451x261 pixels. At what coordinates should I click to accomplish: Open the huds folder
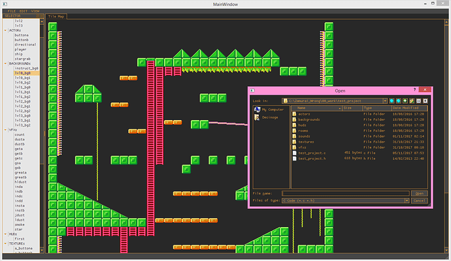coord(299,125)
